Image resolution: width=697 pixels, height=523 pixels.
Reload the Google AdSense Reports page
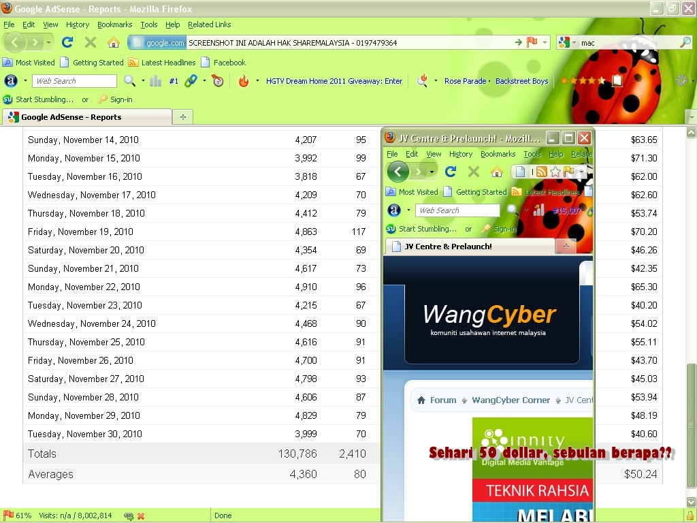[67, 43]
